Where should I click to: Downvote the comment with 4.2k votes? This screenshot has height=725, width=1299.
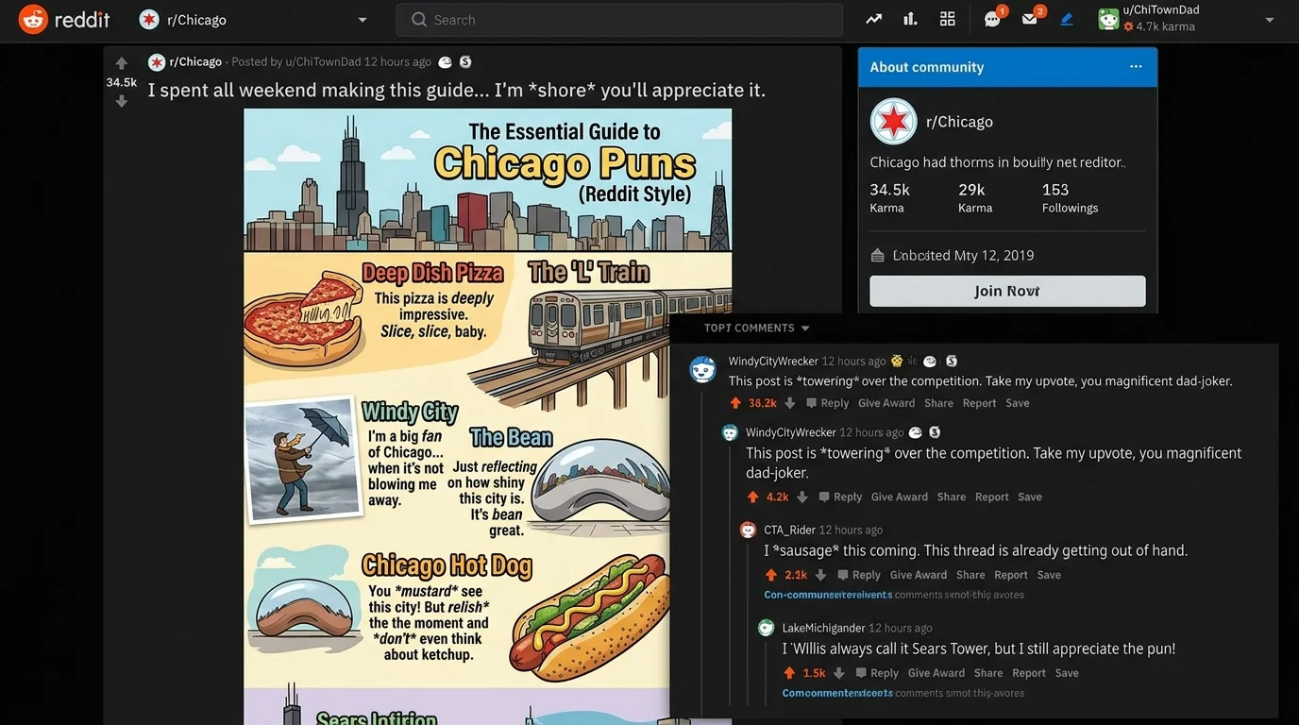pyautogui.click(x=802, y=497)
